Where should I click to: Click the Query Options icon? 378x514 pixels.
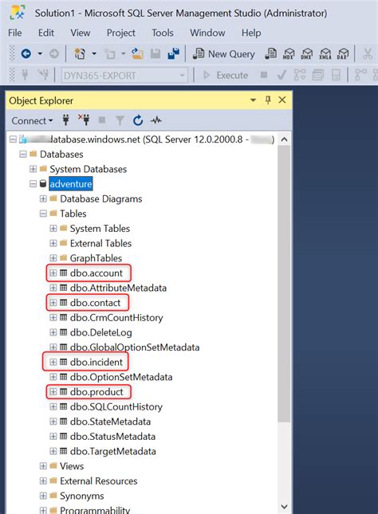pos(317,75)
